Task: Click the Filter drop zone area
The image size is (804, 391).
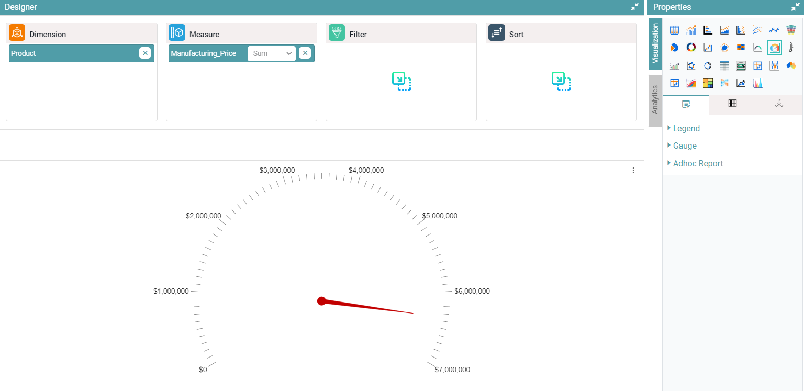Action: coord(401,81)
